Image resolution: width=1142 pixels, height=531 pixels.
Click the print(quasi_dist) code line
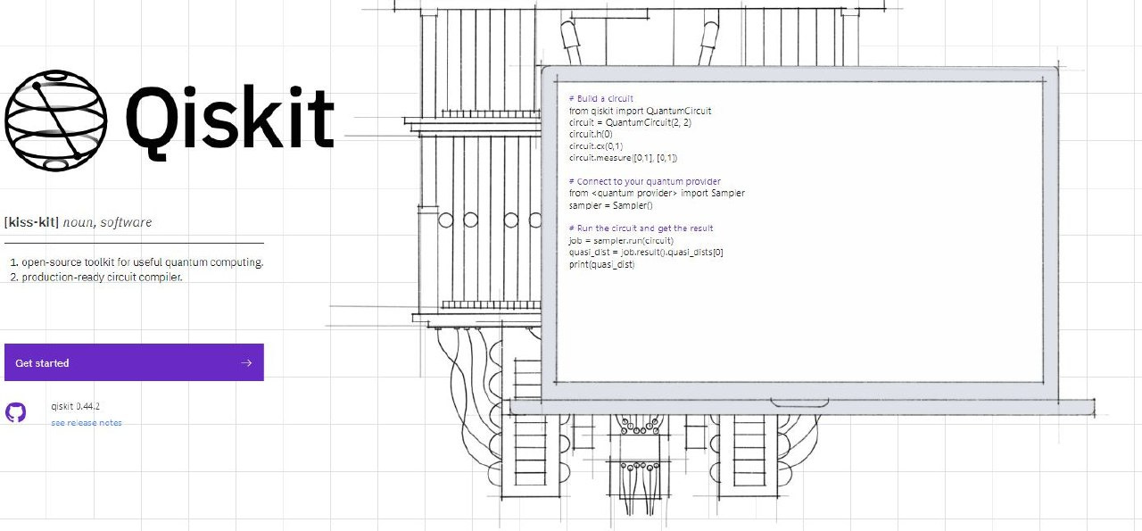[601, 265]
